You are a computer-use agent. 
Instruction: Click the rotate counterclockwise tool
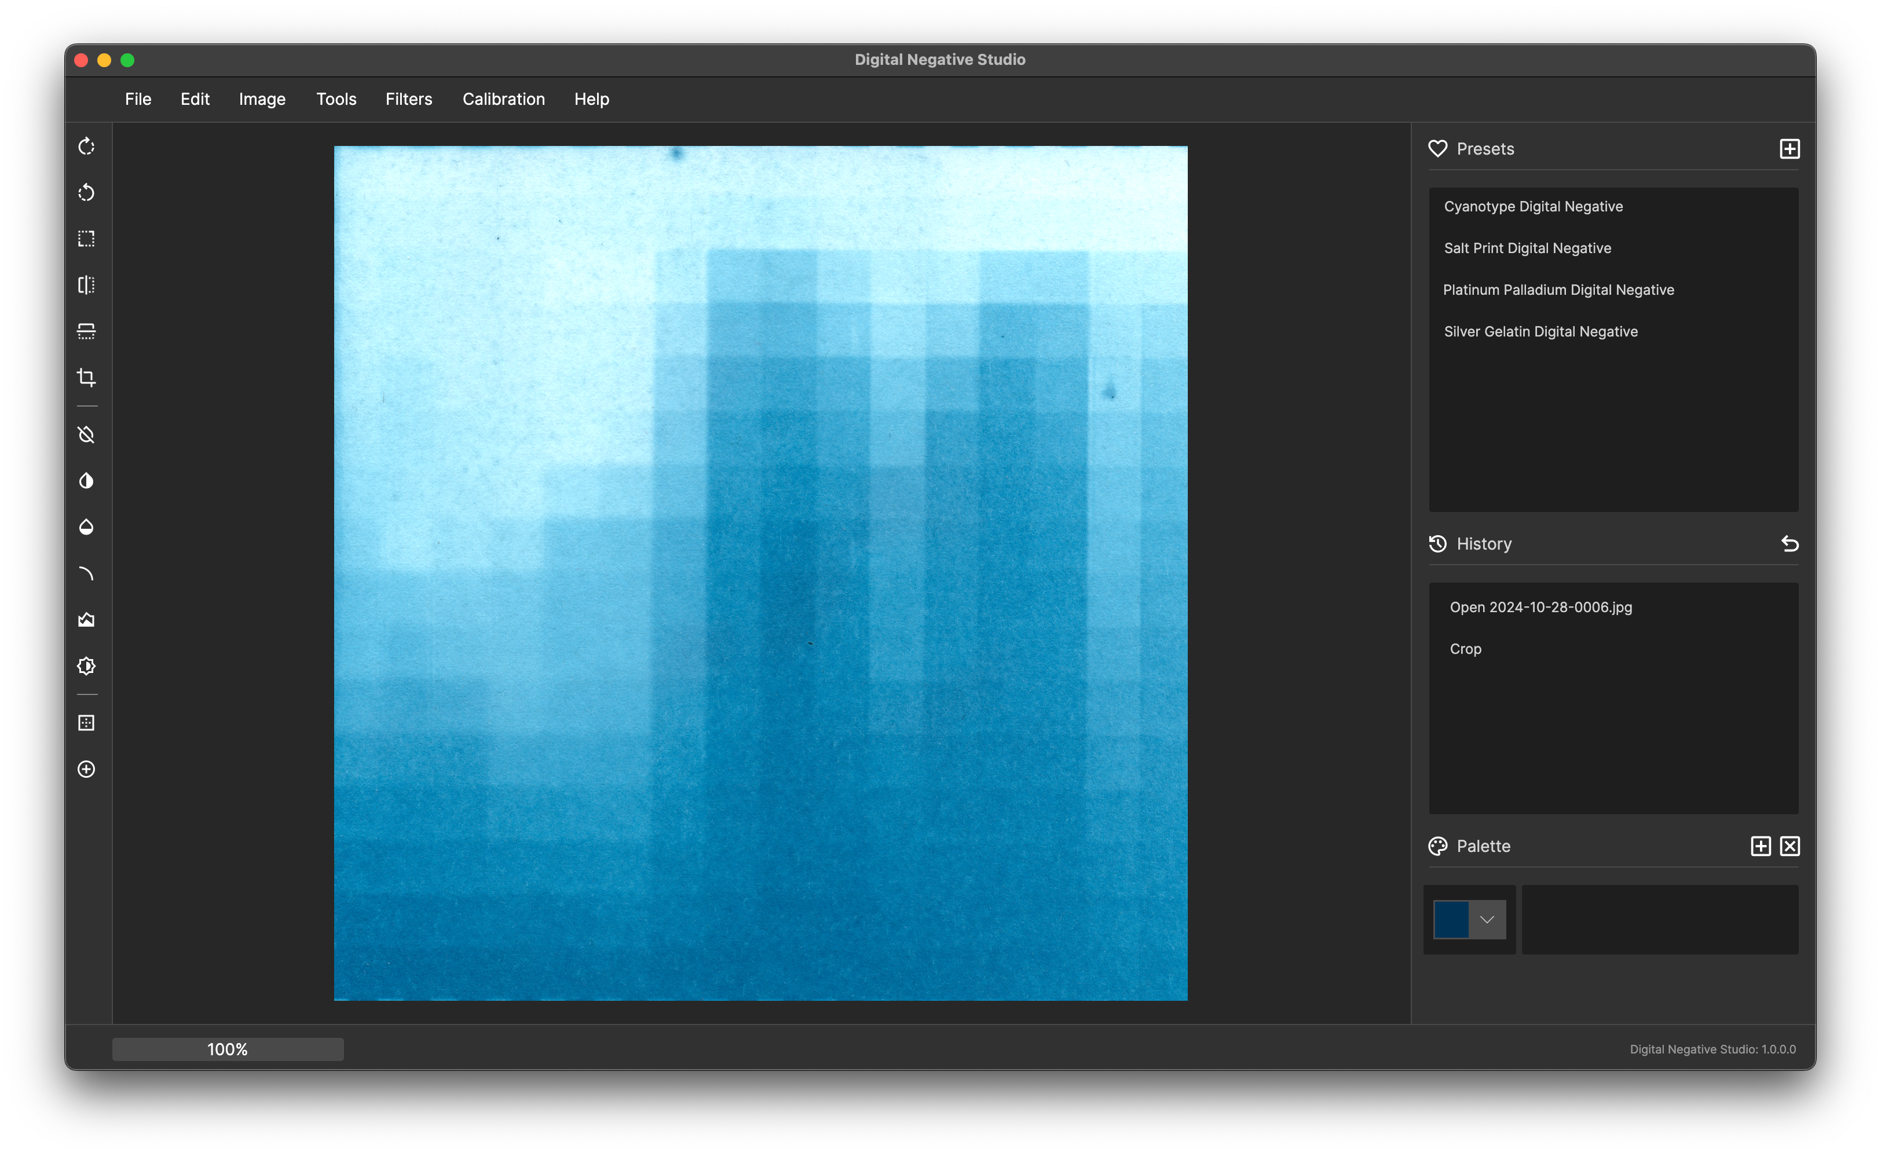click(x=86, y=193)
